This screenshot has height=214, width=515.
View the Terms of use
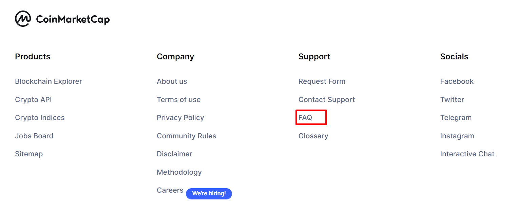tap(178, 100)
